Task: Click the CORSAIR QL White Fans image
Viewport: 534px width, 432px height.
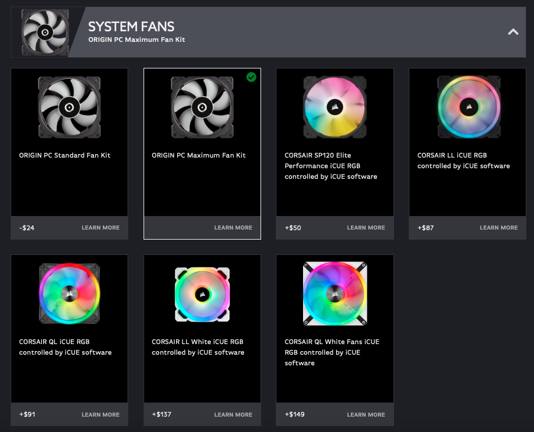Action: tap(335, 293)
